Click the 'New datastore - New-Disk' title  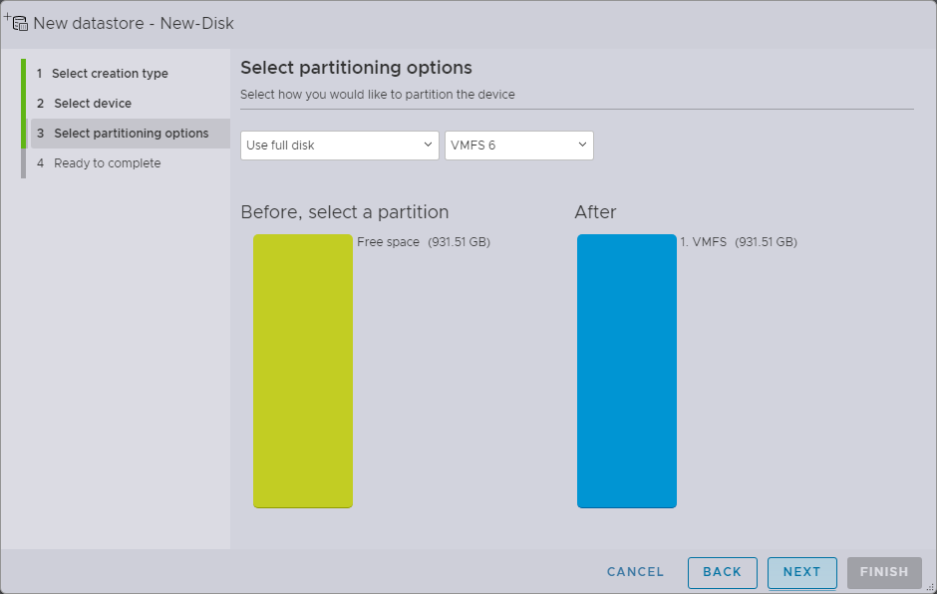(134, 23)
